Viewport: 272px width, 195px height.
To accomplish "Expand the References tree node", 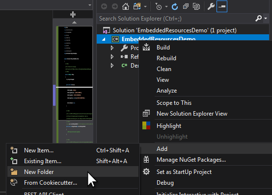I will click(112, 57).
